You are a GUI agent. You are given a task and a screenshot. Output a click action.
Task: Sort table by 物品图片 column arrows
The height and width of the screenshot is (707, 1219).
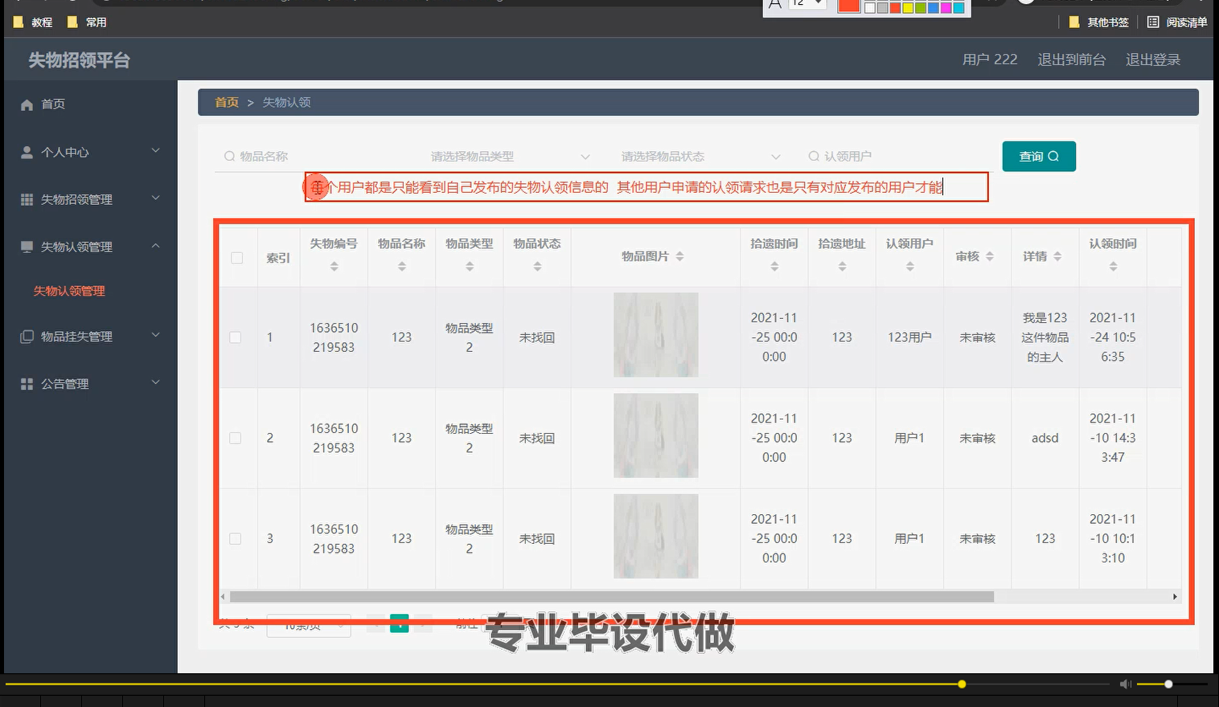[x=679, y=256]
